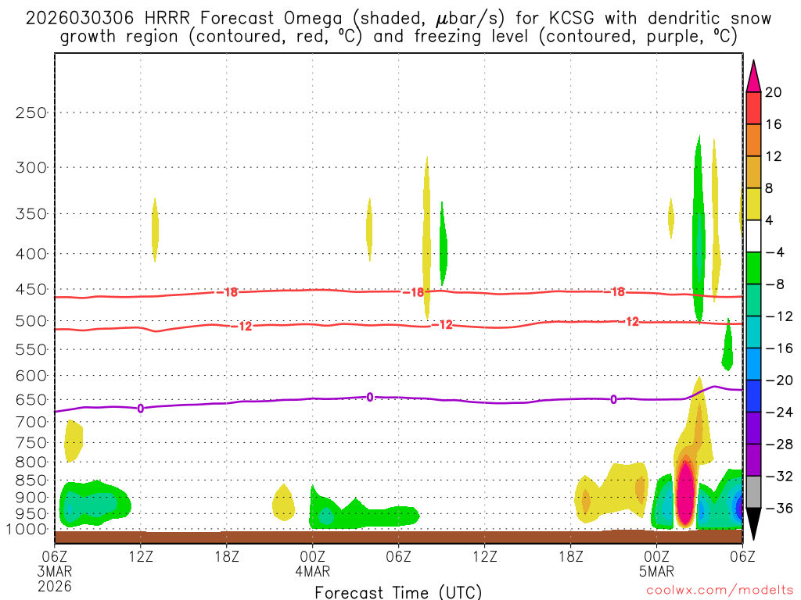Click the 600 pressure level label

(x=31, y=376)
